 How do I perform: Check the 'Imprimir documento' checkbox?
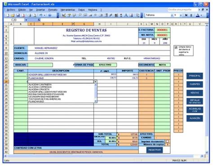pos(168,141)
